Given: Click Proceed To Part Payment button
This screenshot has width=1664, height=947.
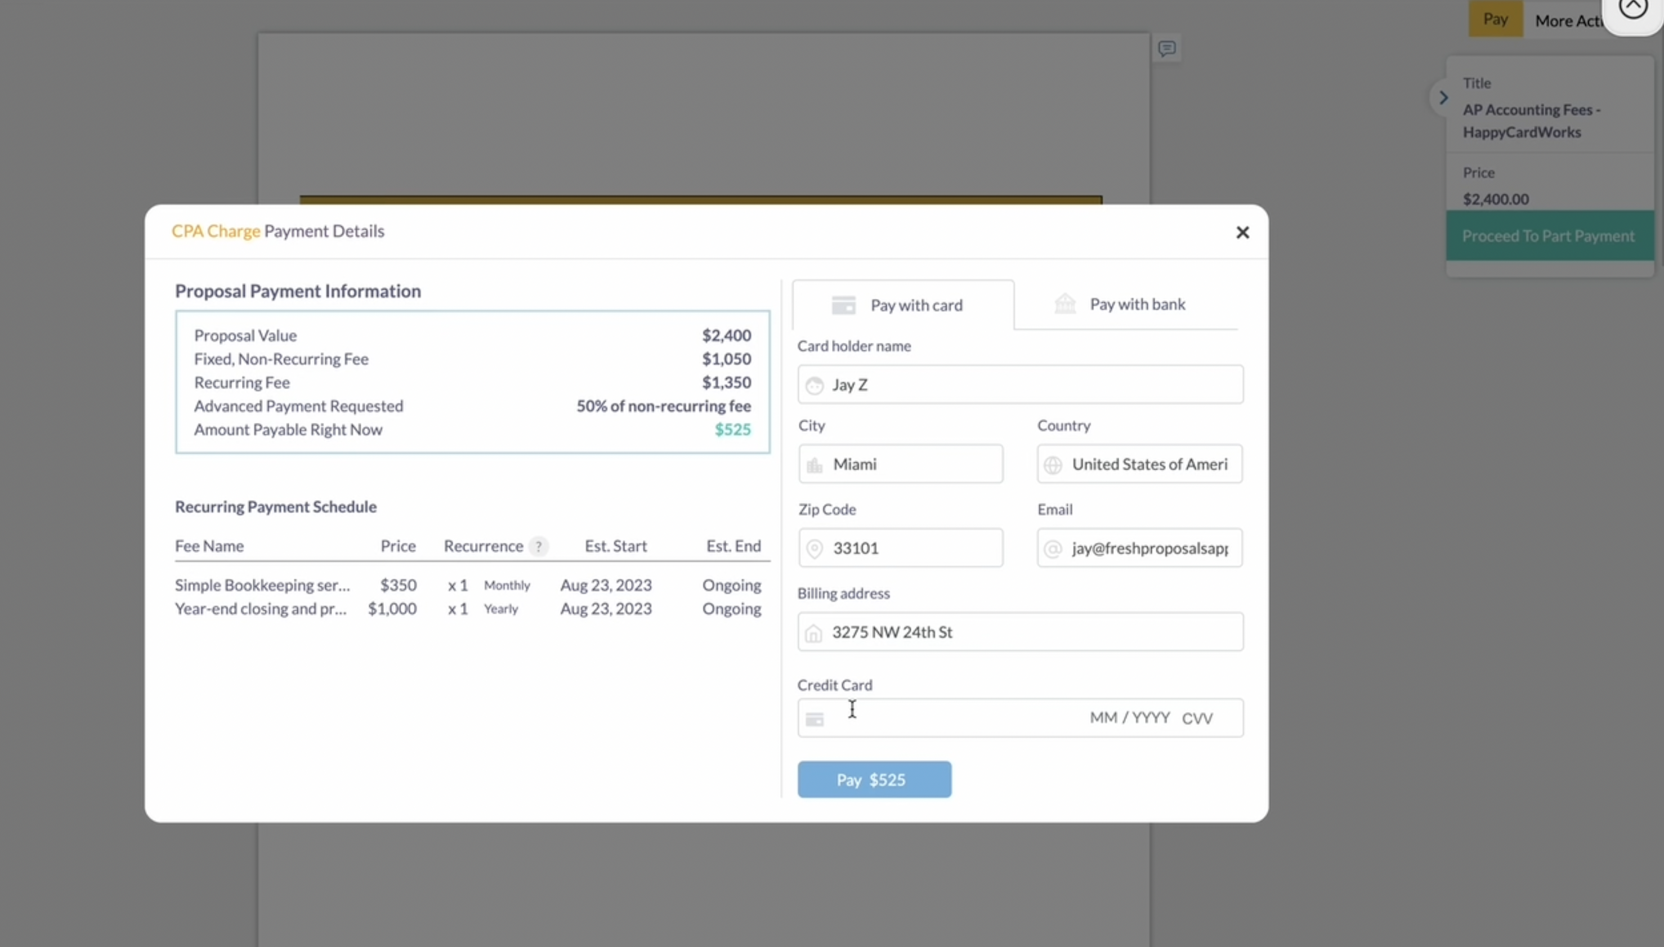Looking at the screenshot, I should 1548,235.
